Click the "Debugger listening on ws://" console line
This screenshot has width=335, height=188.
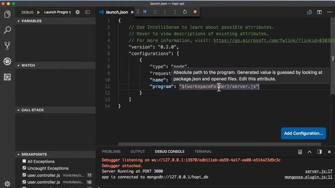[191, 160]
